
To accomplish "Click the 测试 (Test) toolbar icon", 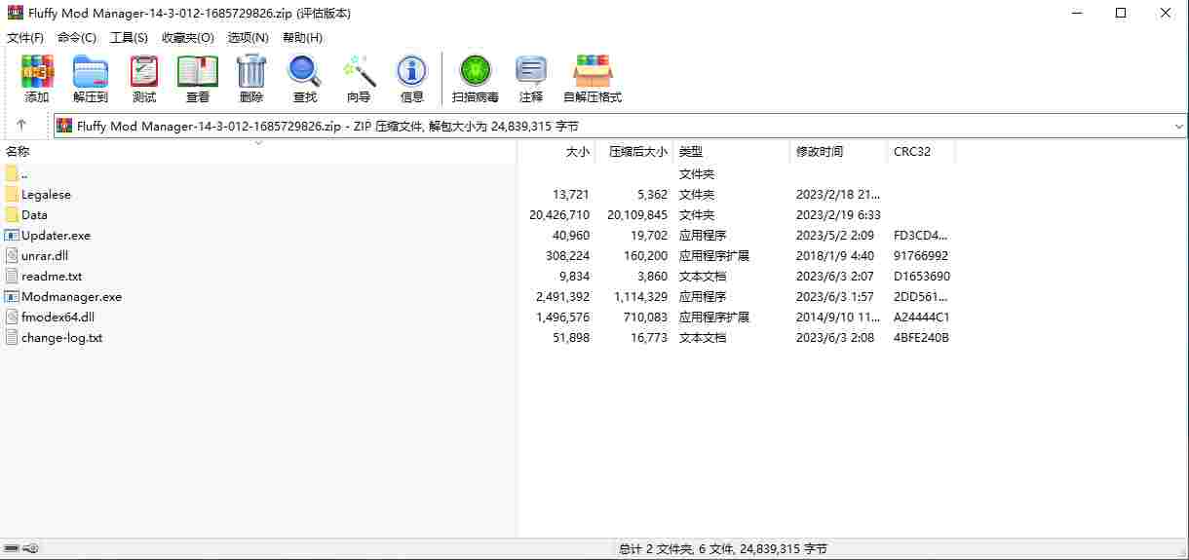I will [x=144, y=71].
